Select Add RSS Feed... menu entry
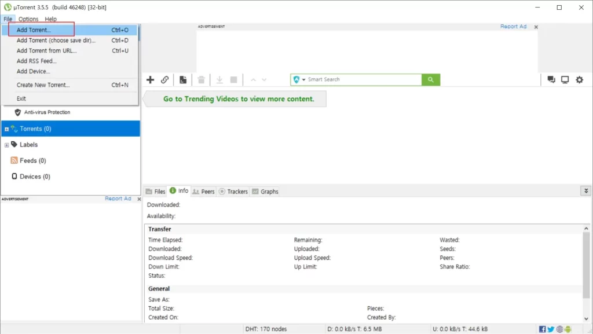 69,61
